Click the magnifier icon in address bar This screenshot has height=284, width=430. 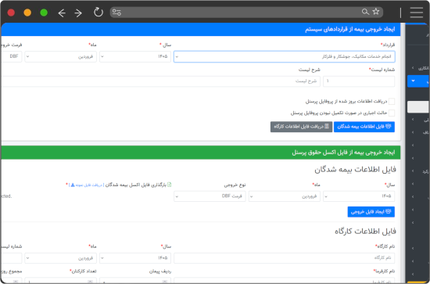365,12
